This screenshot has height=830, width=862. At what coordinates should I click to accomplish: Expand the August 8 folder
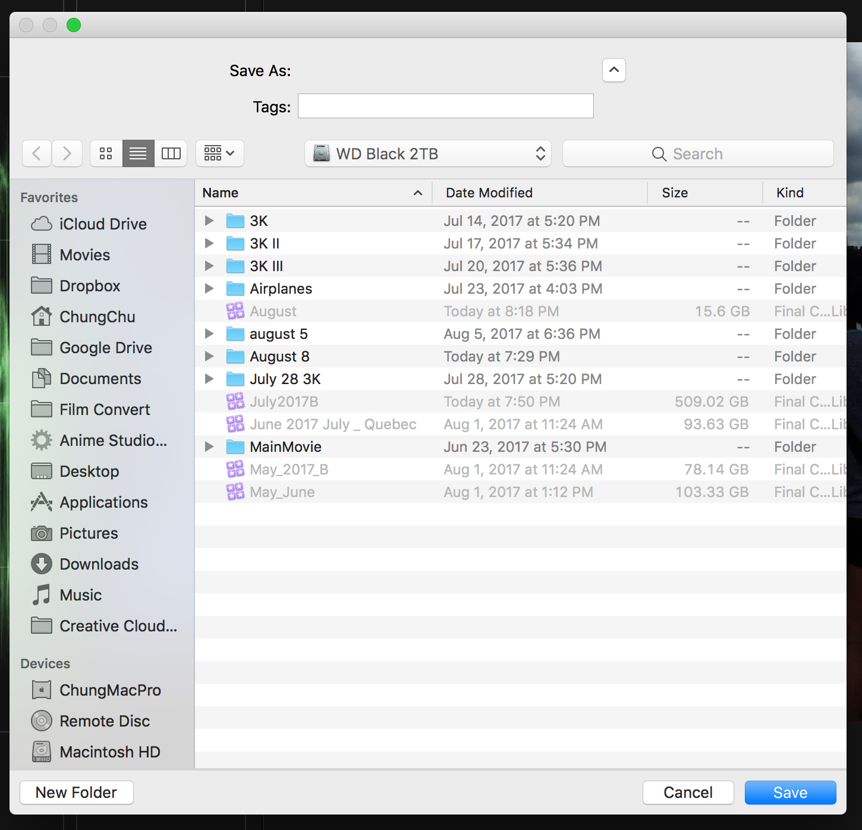pos(209,356)
